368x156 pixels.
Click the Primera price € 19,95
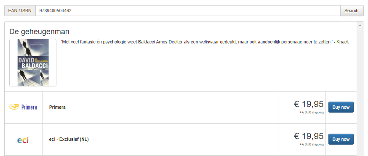click(x=309, y=104)
